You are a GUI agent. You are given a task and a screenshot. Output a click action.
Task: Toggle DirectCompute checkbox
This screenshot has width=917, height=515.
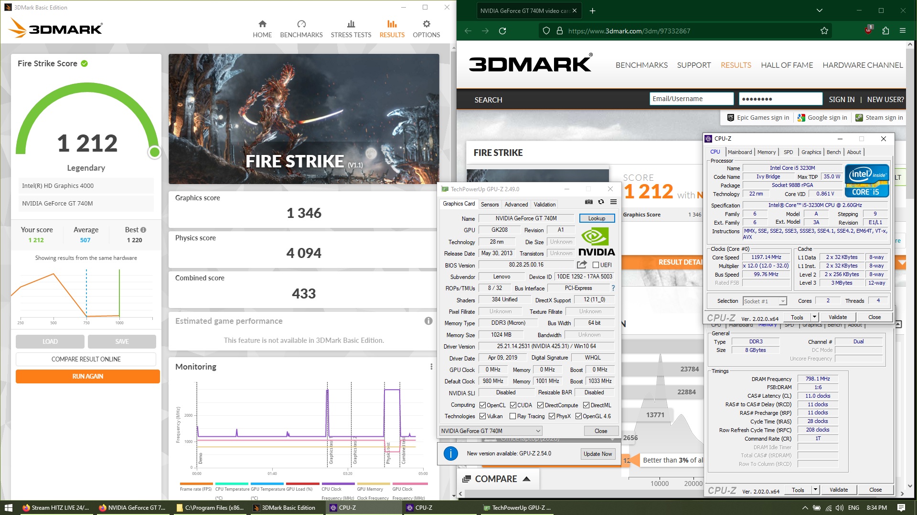[540, 405]
